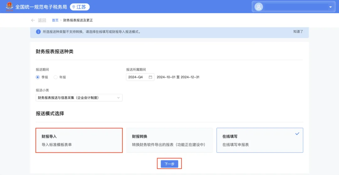Image resolution: width=339 pixels, height=175 pixels.
Task: Choose the 财报转换 reporting mode card
Action: [169, 140]
